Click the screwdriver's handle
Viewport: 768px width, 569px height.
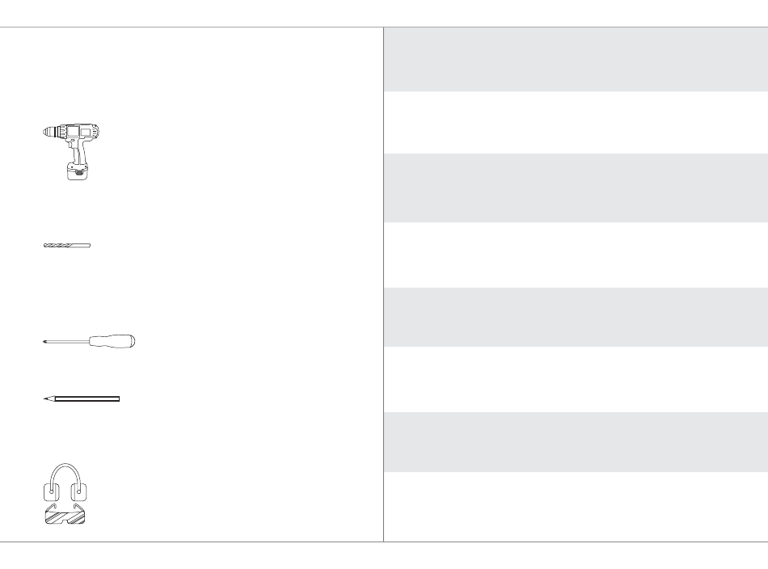click(x=112, y=341)
